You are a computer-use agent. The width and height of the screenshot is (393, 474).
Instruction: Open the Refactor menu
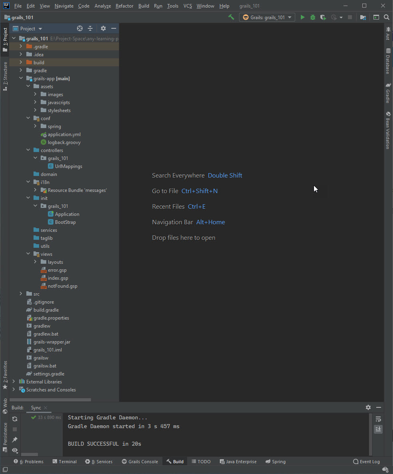click(x=124, y=6)
